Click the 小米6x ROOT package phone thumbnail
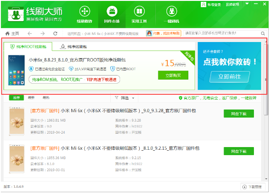270x194 pixels. [17, 70]
